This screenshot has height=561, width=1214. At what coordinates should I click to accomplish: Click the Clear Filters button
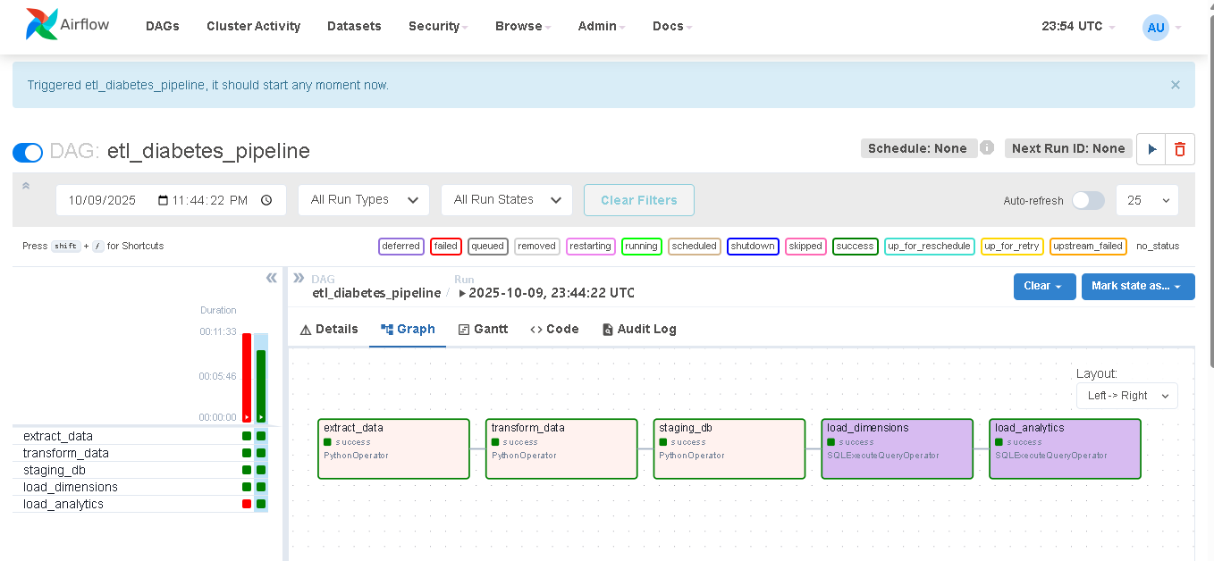point(639,200)
